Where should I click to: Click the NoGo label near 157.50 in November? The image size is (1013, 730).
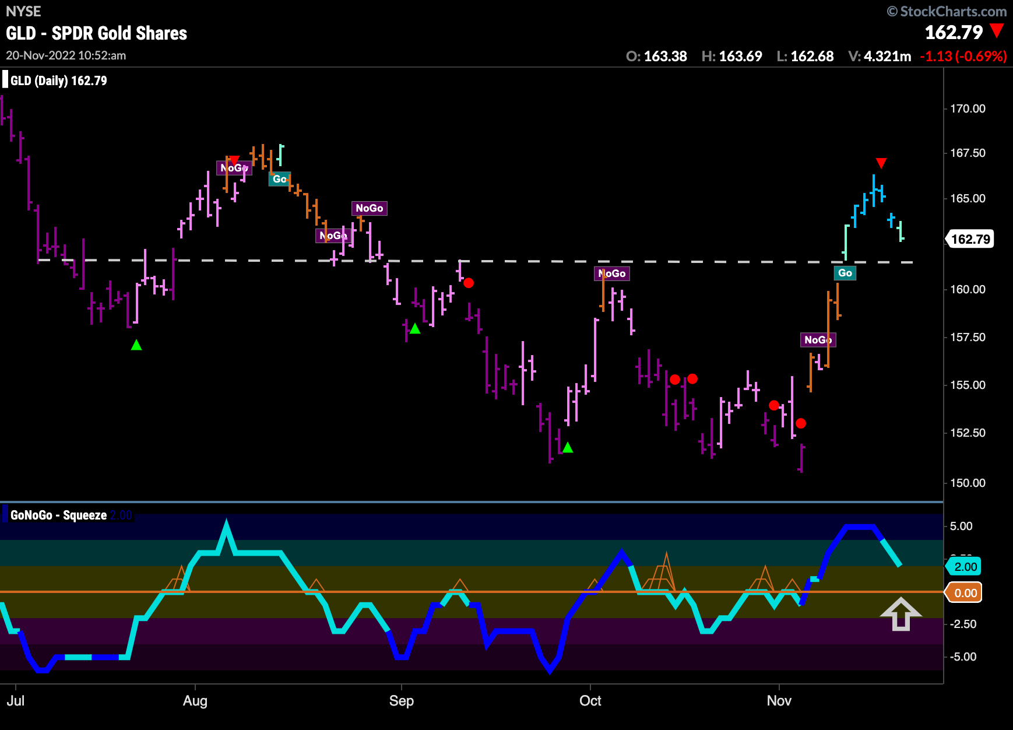point(818,340)
